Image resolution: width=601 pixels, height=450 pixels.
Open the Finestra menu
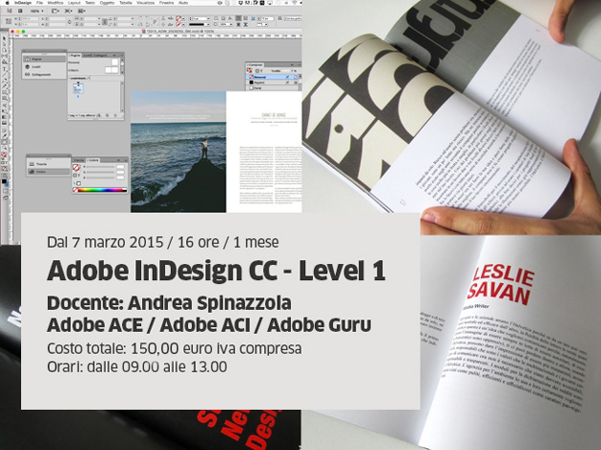click(166, 3)
